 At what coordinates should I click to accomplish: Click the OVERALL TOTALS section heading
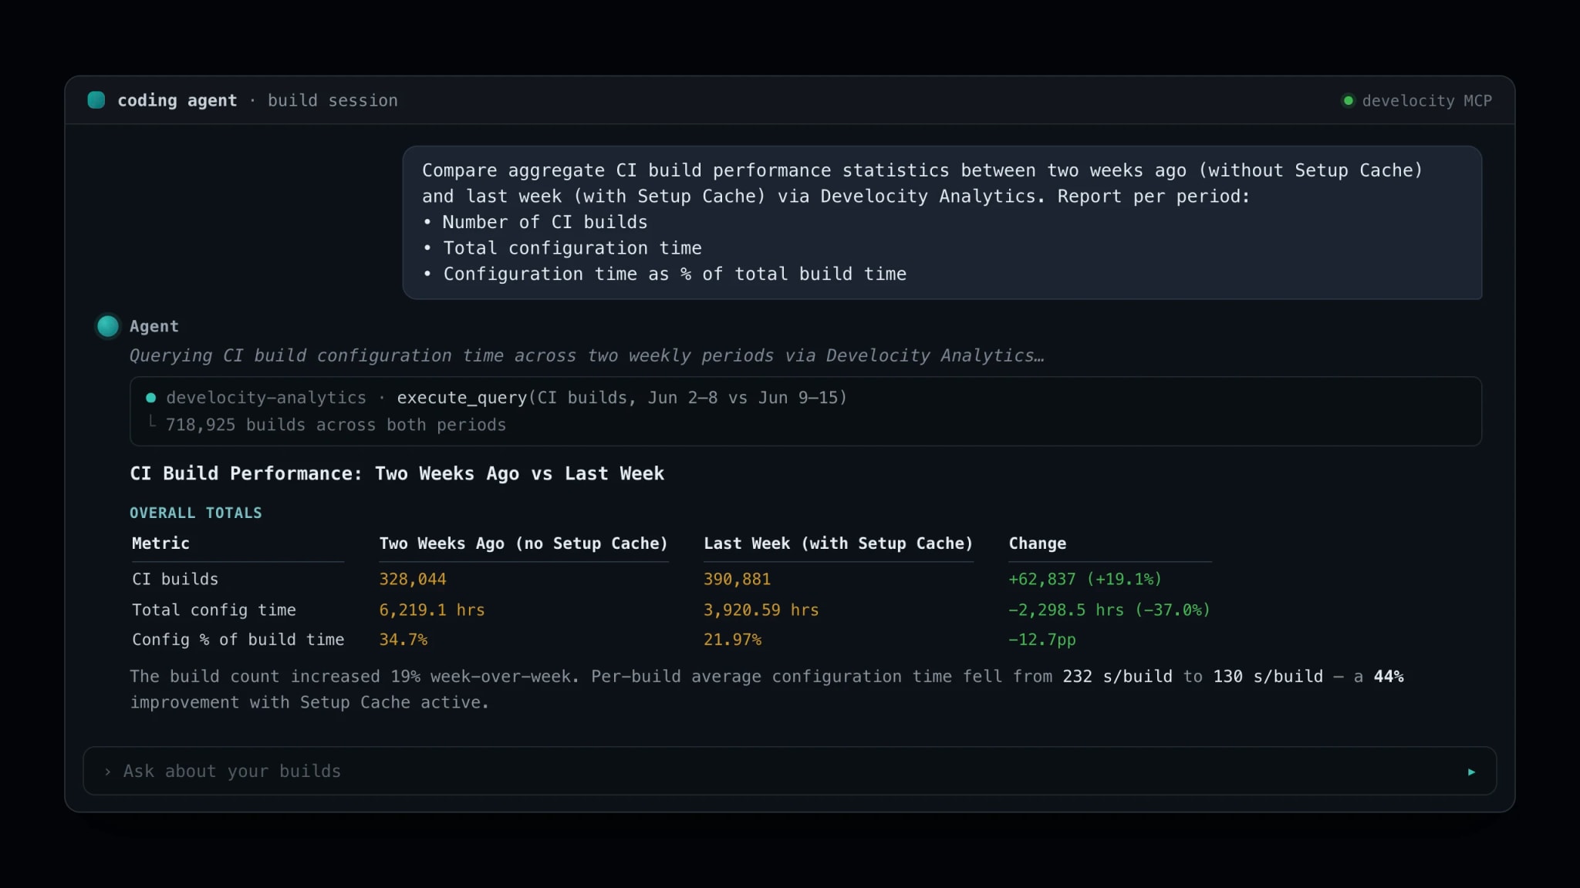(x=196, y=513)
